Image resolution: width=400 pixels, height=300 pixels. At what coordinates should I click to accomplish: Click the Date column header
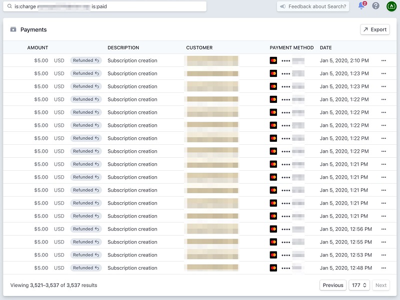[x=325, y=48]
